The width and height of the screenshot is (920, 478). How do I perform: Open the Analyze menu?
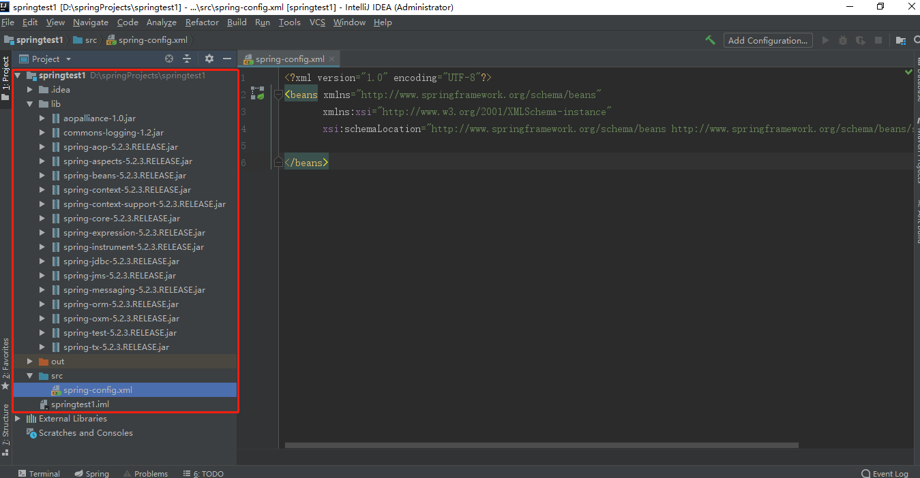click(x=161, y=22)
